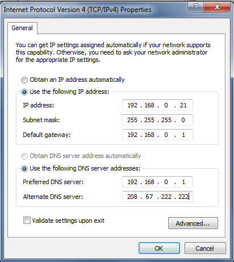This screenshot has width=234, height=262.
Task: Open the General tab
Action: tap(22, 28)
